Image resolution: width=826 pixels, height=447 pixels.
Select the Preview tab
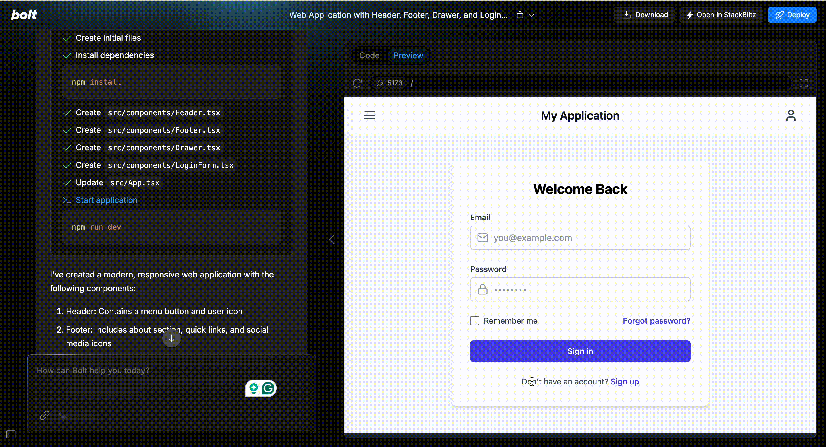[x=408, y=55]
